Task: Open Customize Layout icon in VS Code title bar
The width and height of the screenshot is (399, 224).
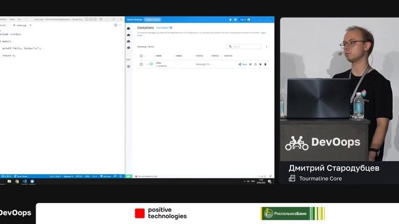Action: click(101, 19)
